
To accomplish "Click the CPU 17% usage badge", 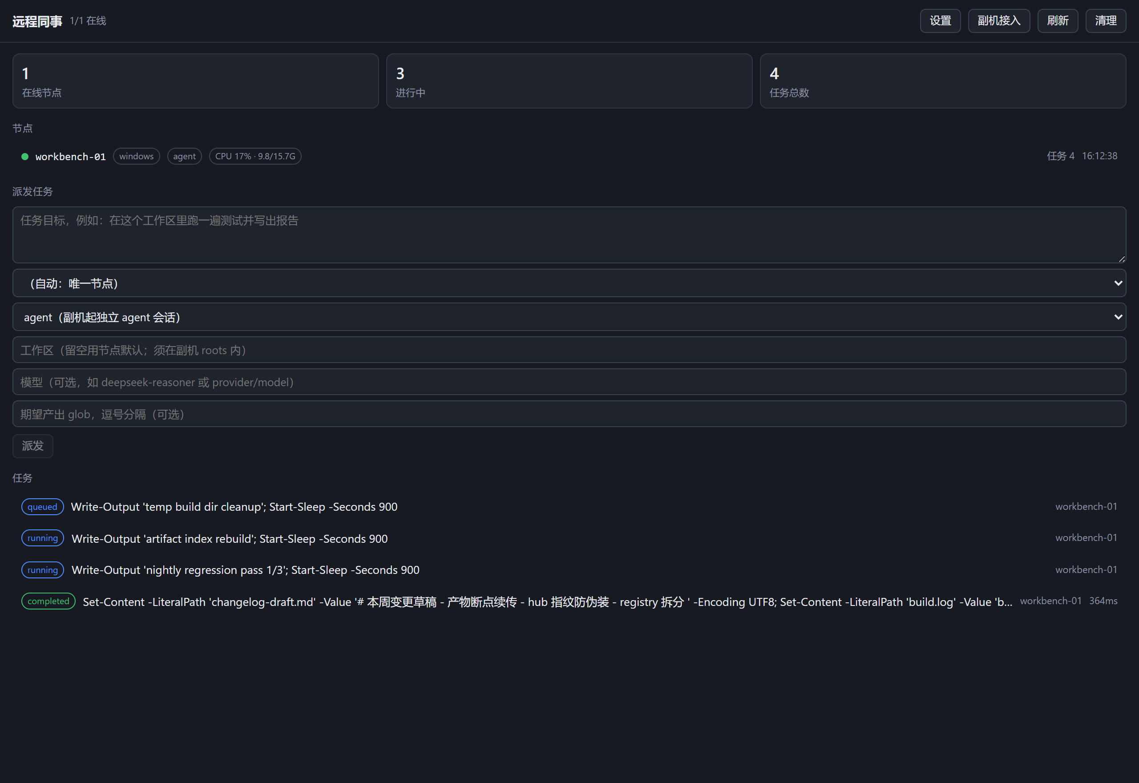I will [x=255, y=156].
